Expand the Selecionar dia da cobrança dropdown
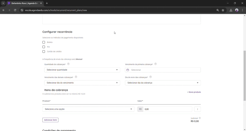246x131 pixels. point(163,83)
